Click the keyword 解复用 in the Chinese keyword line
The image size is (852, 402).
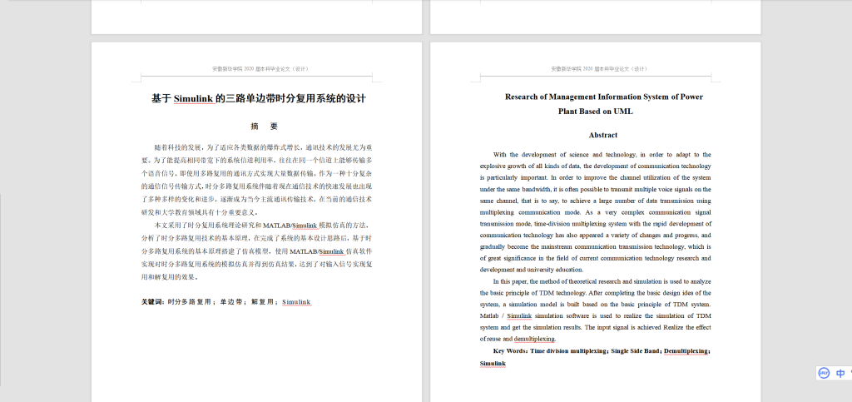click(262, 302)
